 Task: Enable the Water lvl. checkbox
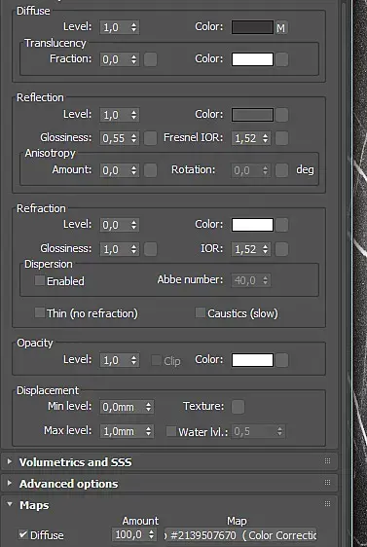[x=171, y=431]
